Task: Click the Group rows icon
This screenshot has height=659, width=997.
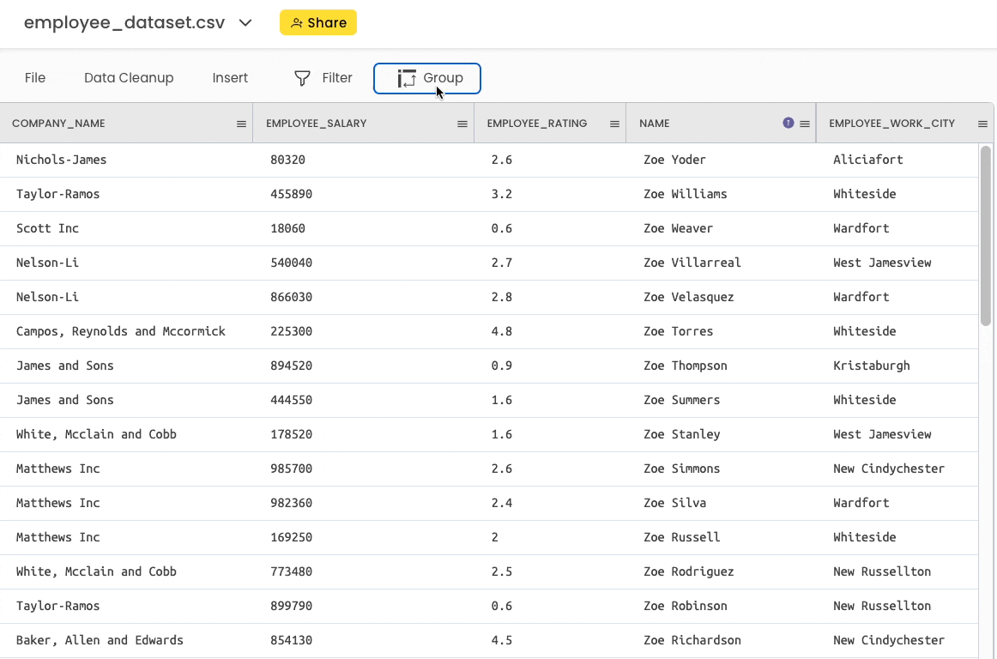Action: pyautogui.click(x=407, y=78)
